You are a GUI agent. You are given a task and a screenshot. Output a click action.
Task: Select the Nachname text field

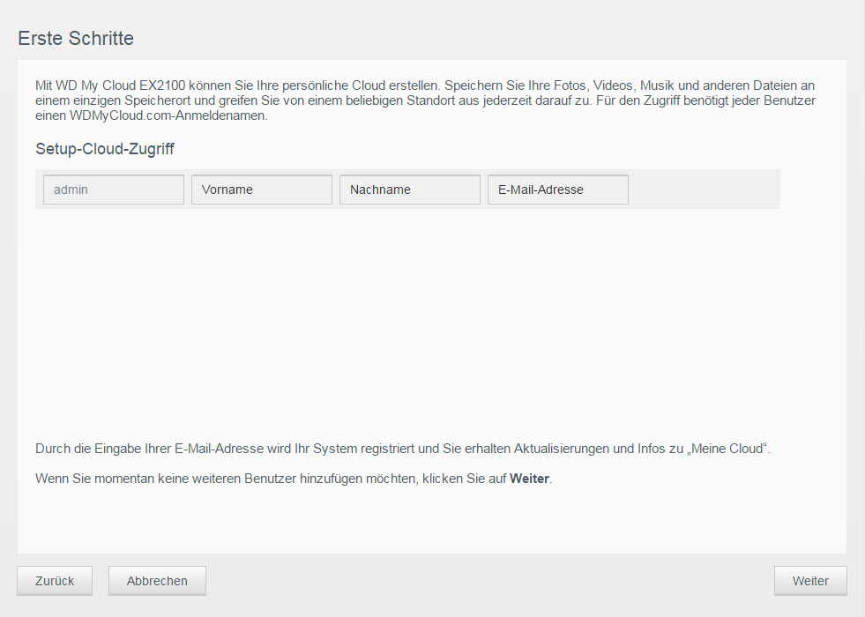coord(410,190)
